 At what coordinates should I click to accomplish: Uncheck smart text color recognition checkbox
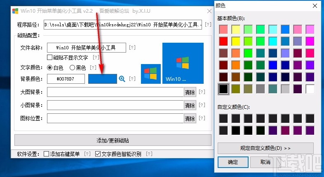(x=98, y=154)
